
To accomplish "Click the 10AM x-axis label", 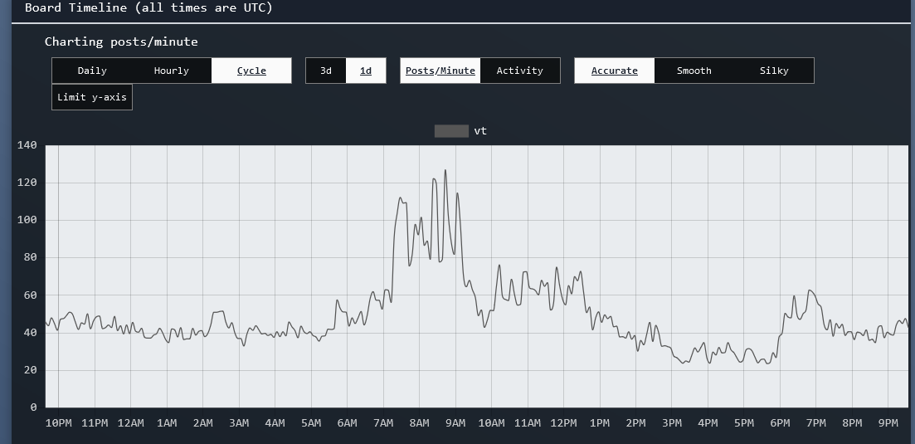I will coord(491,423).
